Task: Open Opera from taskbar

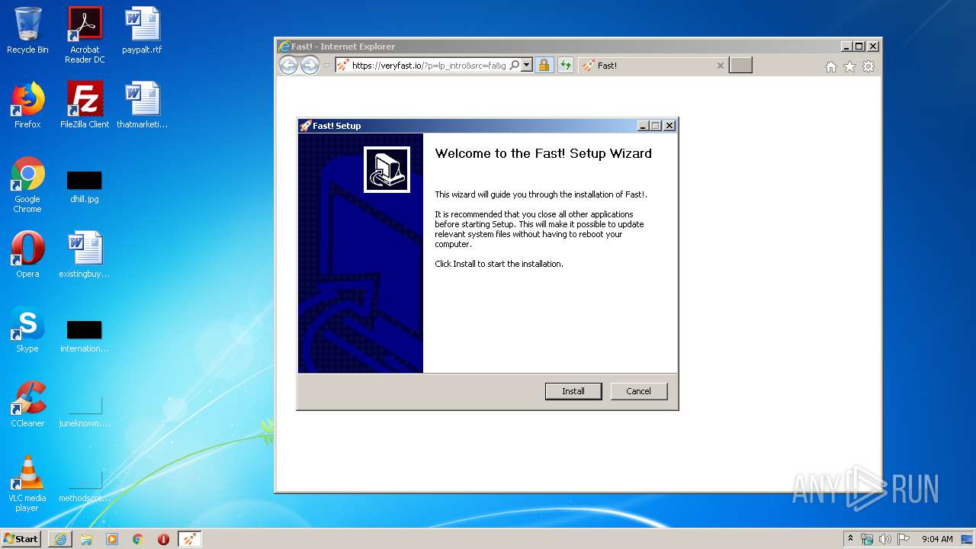Action: click(x=163, y=539)
